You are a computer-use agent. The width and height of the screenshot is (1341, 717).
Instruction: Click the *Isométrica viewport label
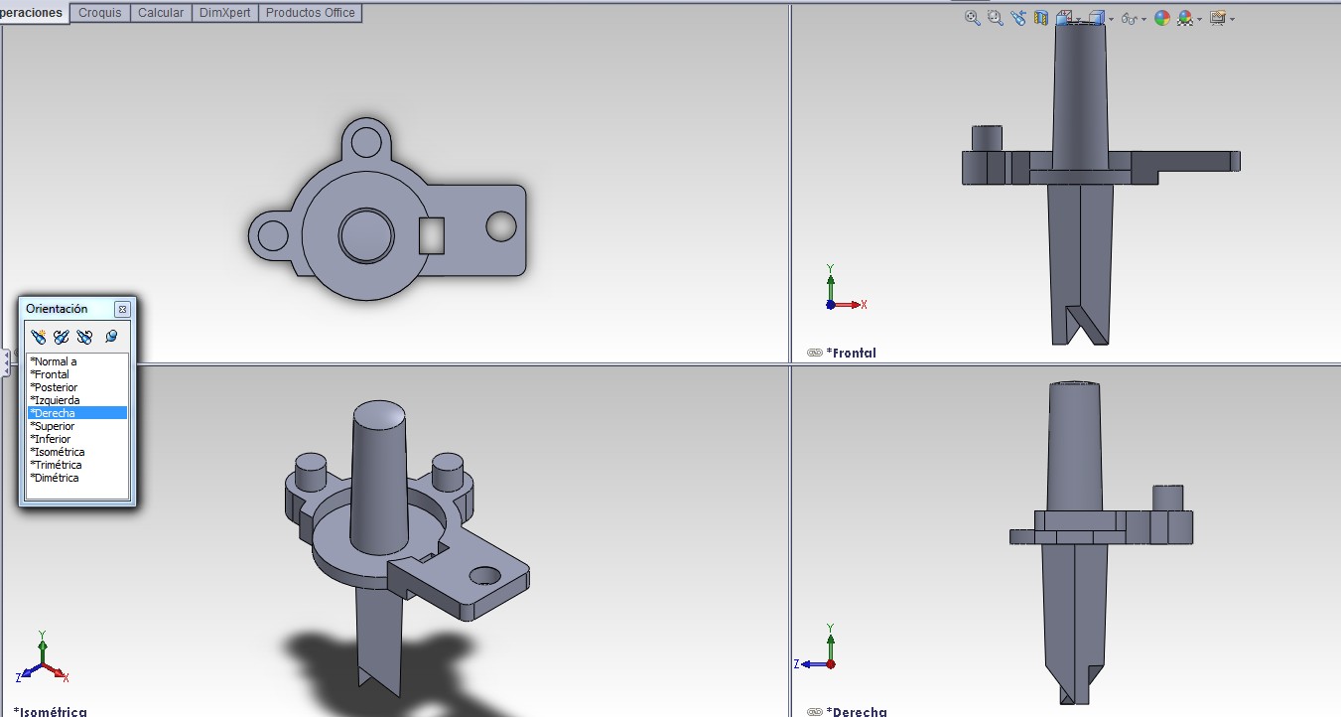pyautogui.click(x=50, y=711)
